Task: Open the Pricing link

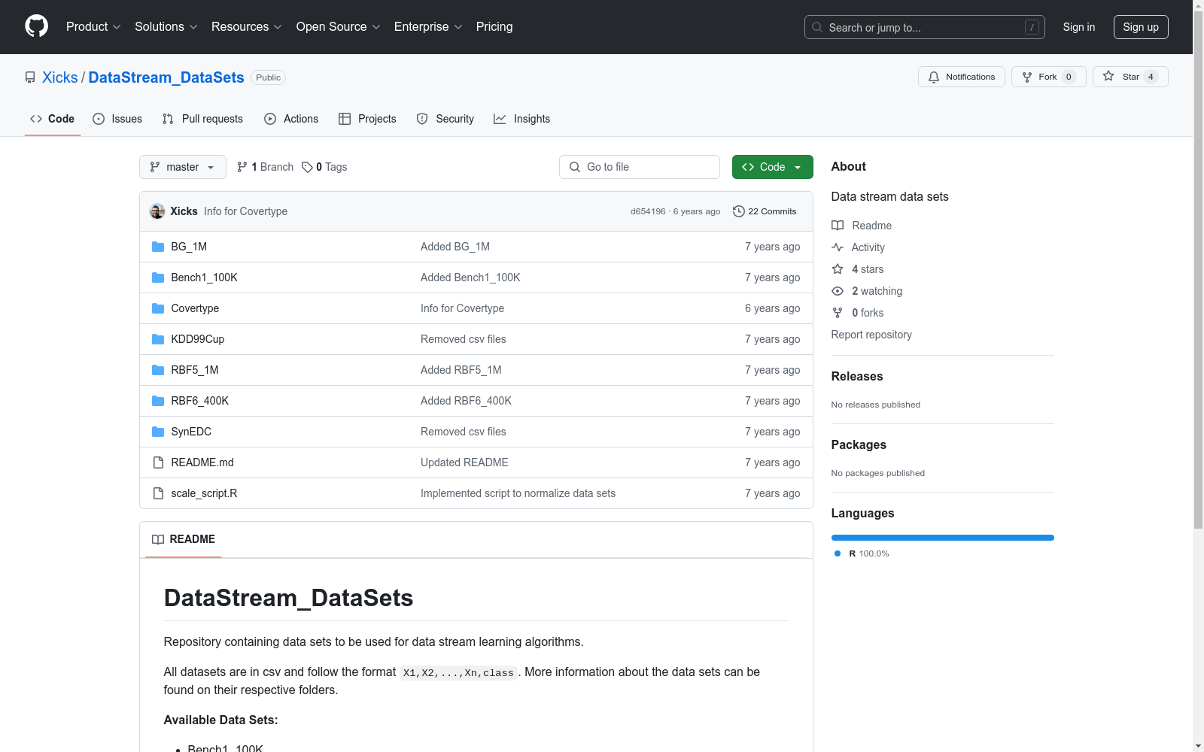Action: click(494, 26)
